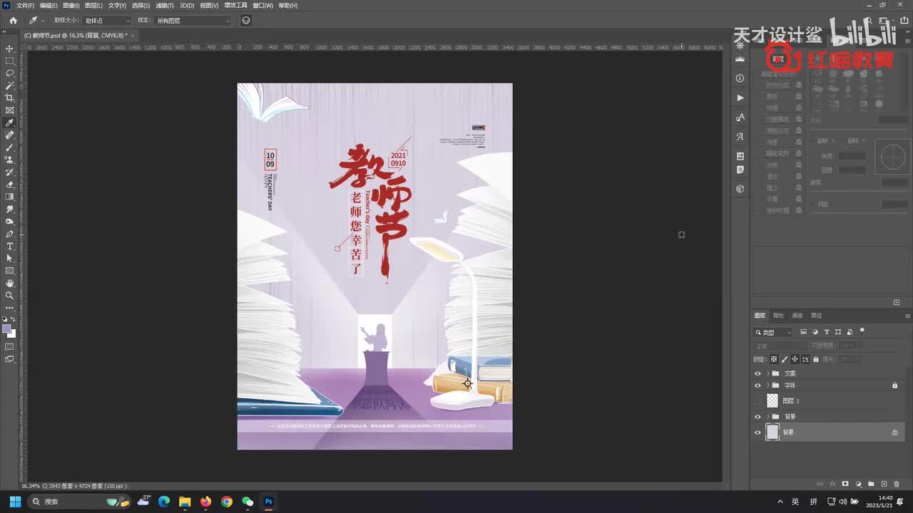
Task: Select the Move tool
Action: click(x=9, y=48)
